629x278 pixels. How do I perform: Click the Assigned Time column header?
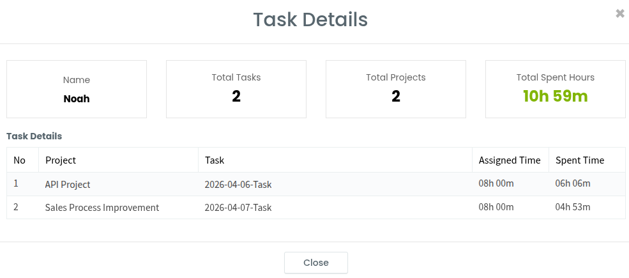click(x=510, y=160)
